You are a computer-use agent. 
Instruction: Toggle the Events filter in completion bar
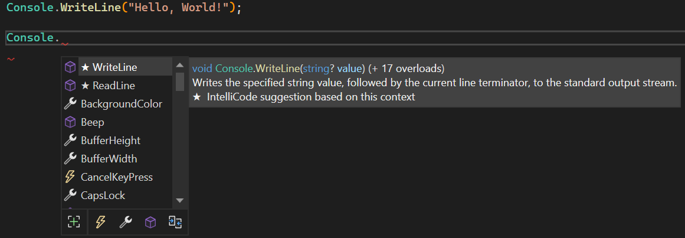click(x=100, y=222)
